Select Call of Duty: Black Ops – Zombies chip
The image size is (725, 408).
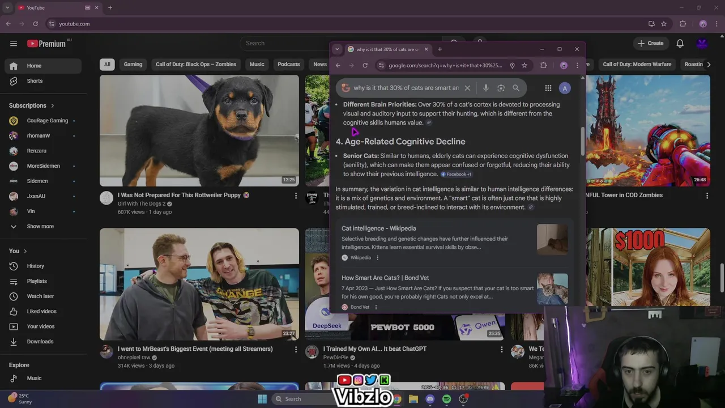[196, 64]
